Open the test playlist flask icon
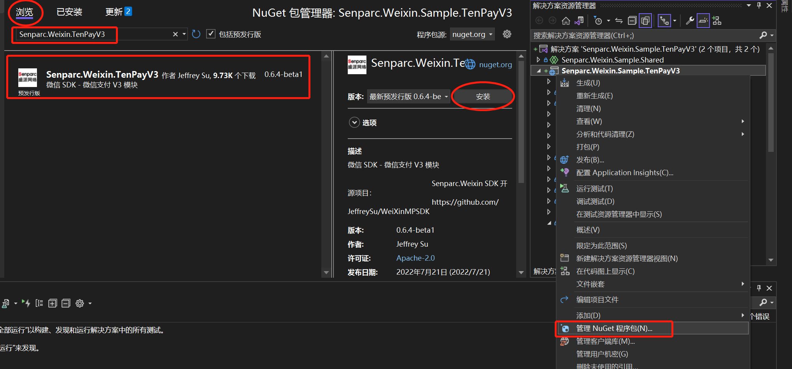Viewport: 792px width, 369px height. (5, 303)
